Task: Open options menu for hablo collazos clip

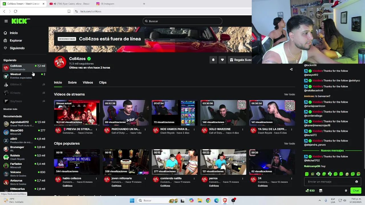Action: click(96, 179)
